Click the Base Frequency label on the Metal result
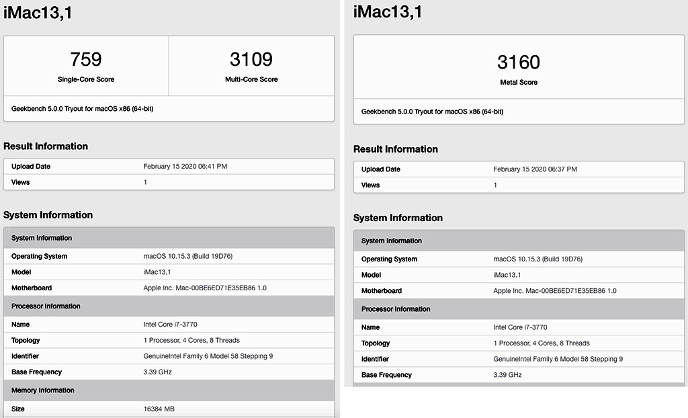 point(386,374)
